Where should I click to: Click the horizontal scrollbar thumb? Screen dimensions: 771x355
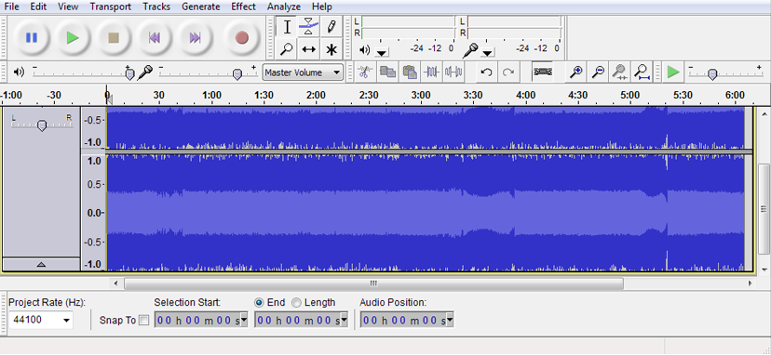coord(373,283)
